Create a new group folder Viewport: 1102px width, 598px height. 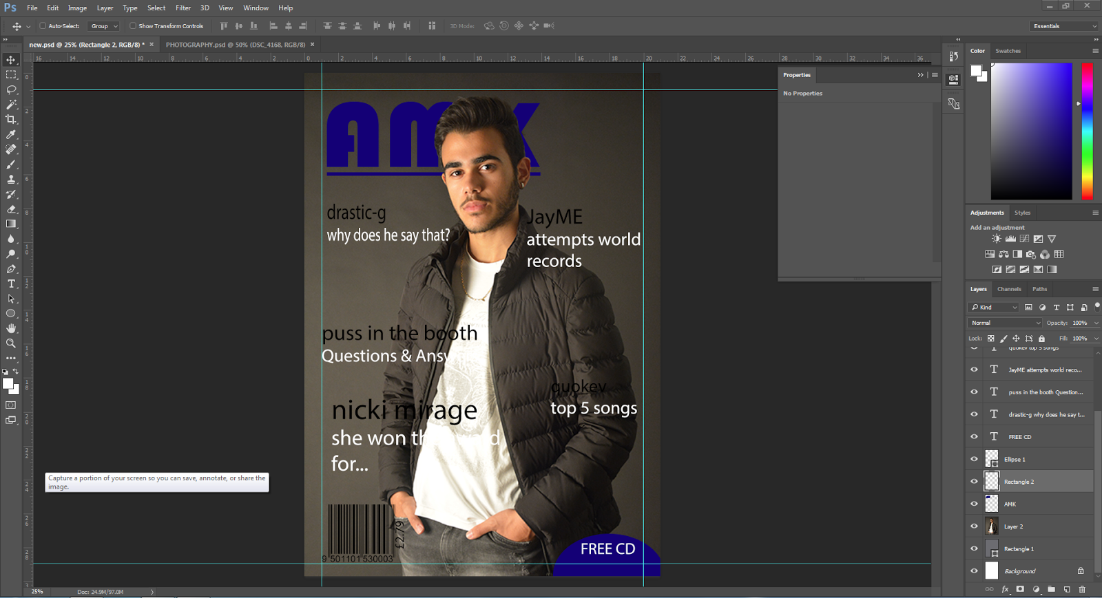pos(1052,589)
